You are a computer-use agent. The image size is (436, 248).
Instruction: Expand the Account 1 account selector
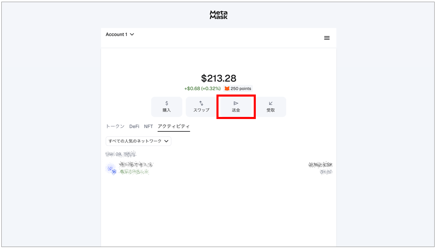[x=120, y=34]
